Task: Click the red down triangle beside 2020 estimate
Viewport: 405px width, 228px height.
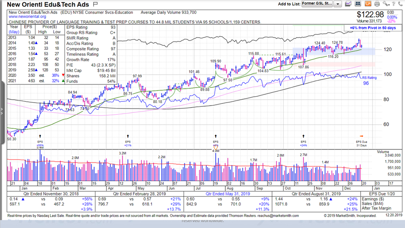Action: point(63,75)
